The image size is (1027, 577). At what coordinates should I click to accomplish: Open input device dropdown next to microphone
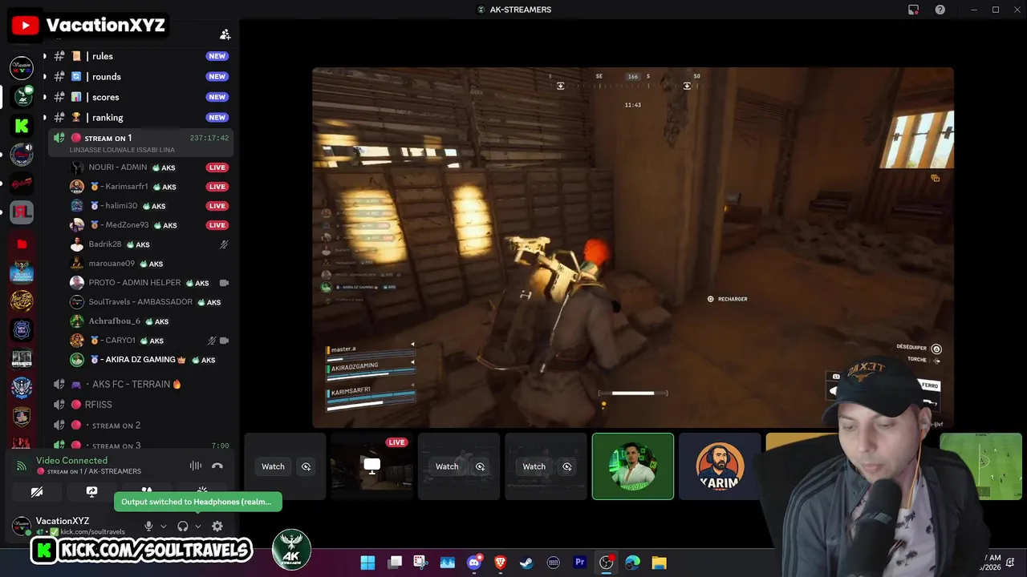point(164,527)
